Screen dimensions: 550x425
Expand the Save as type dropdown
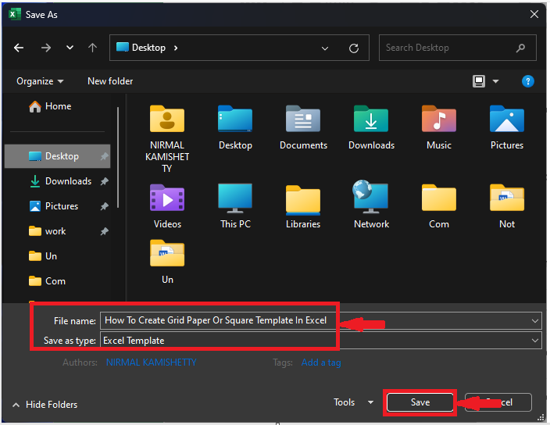click(x=534, y=341)
